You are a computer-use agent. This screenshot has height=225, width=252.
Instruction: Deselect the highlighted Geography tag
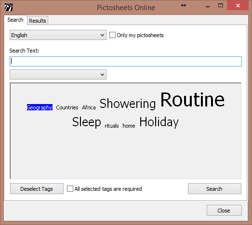coord(40,107)
